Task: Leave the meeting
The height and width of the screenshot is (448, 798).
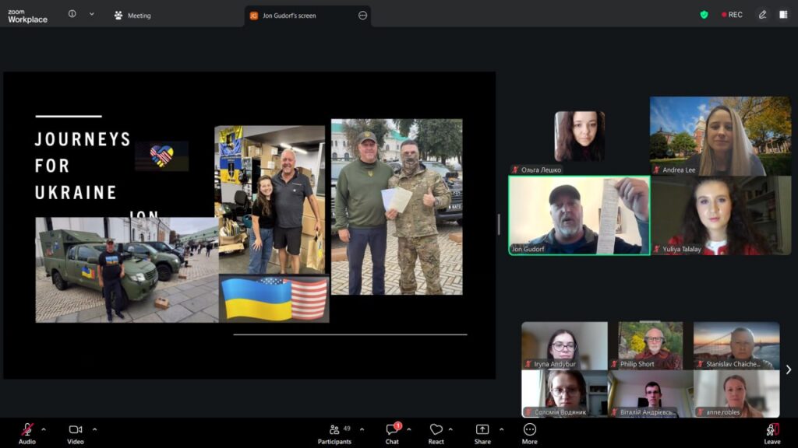Action: (772, 430)
